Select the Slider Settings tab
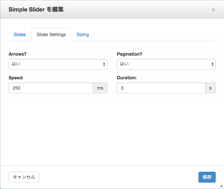The height and width of the screenshot is (189, 224). click(51, 35)
